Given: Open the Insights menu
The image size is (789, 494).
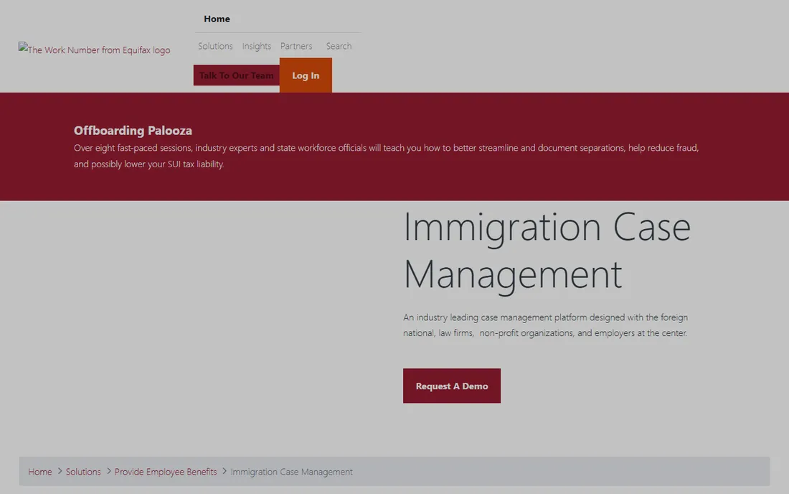Looking at the screenshot, I should point(257,46).
